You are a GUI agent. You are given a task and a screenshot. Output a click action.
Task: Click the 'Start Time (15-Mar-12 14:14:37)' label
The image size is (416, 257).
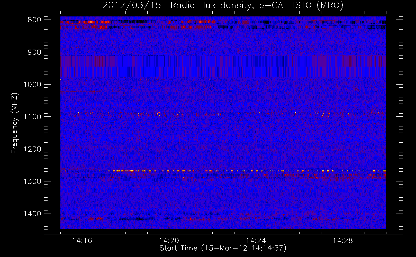[x=223, y=248]
